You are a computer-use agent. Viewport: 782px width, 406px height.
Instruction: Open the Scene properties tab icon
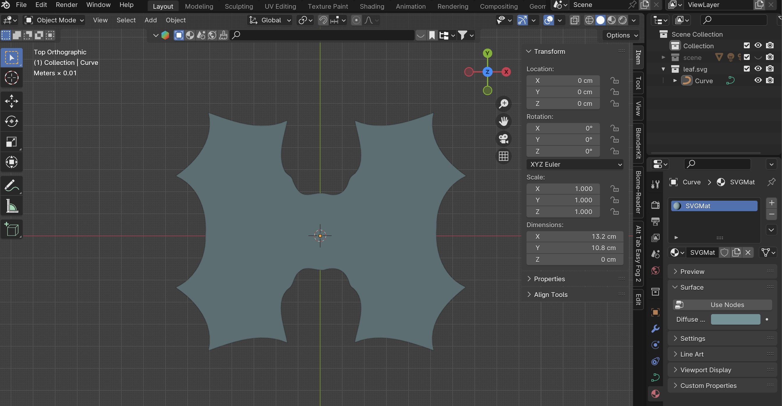(655, 254)
